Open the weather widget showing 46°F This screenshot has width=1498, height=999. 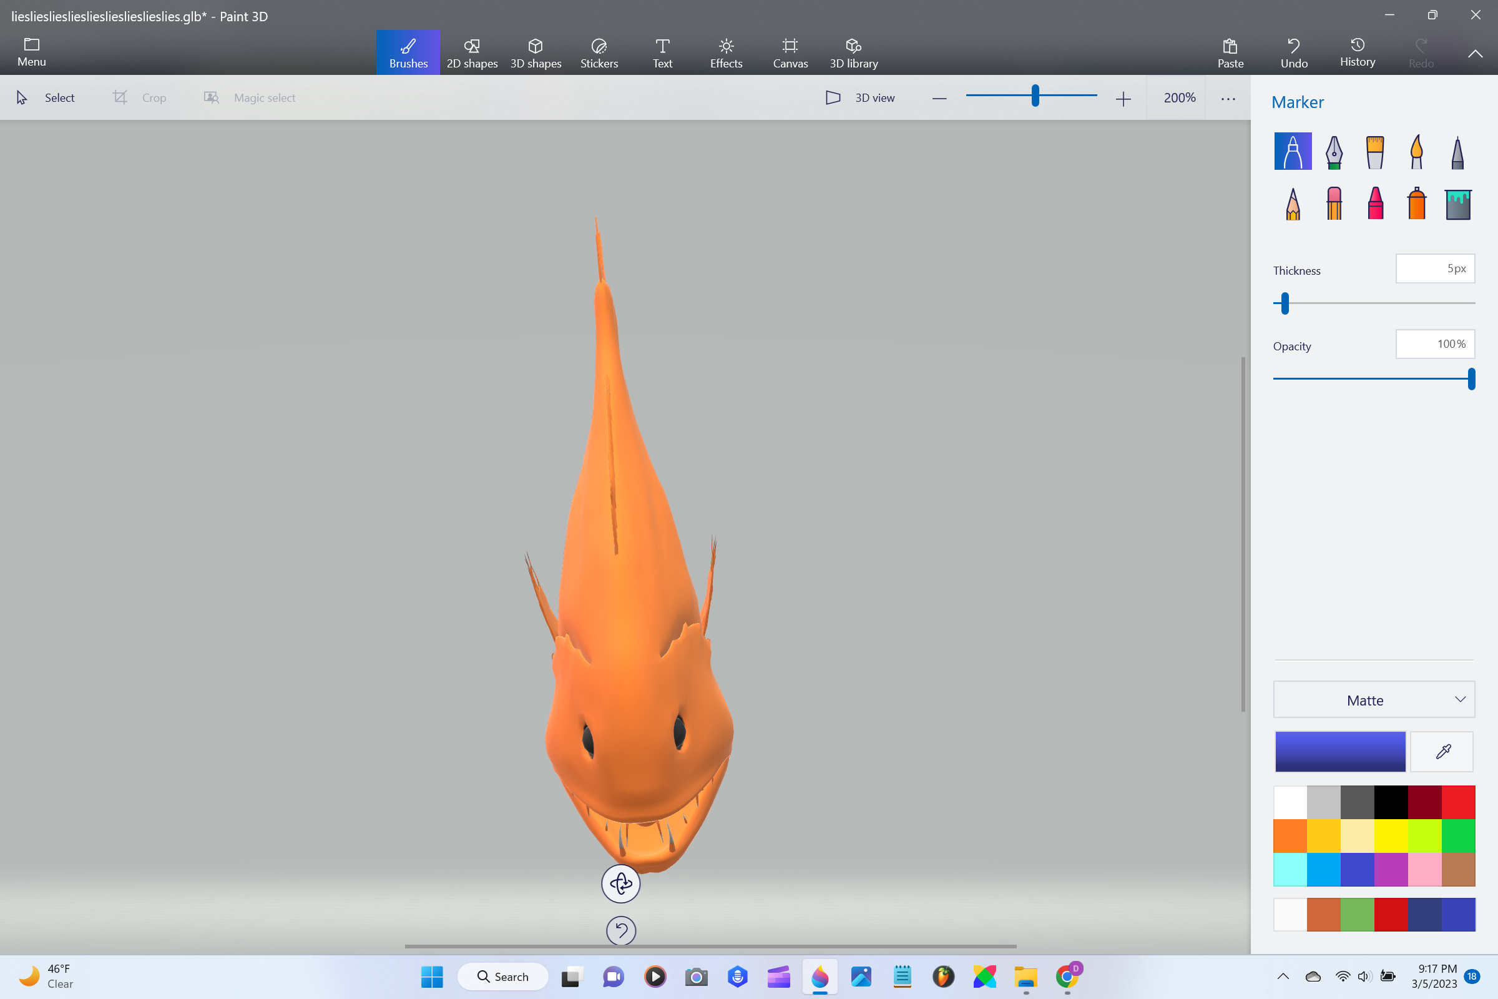tap(46, 976)
